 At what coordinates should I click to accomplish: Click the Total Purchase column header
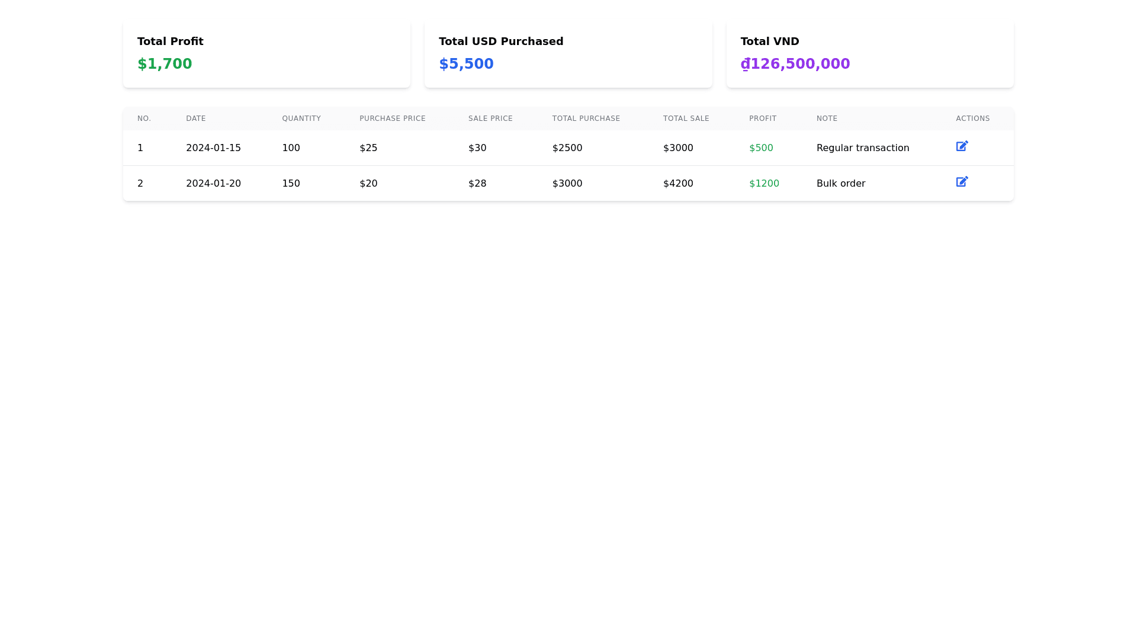[x=586, y=119]
